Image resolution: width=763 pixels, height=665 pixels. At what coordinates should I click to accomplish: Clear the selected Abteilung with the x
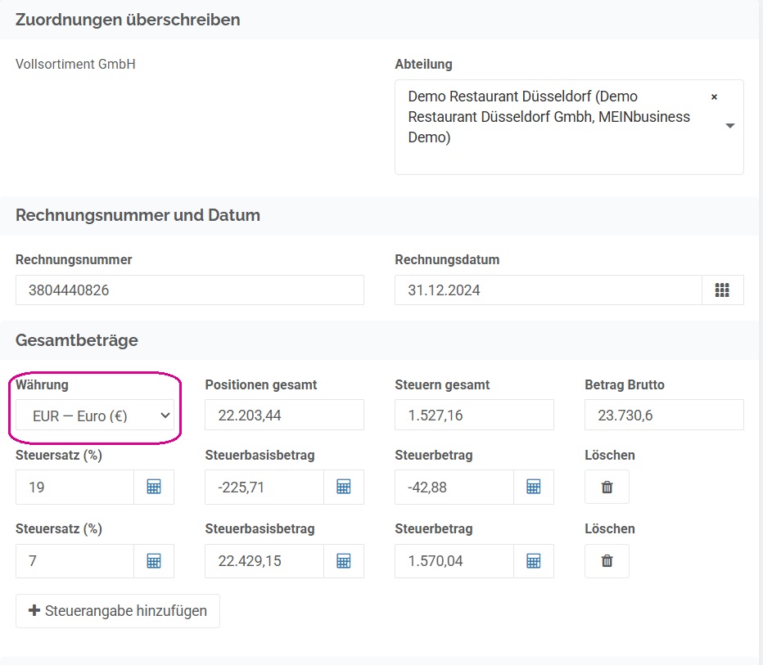pos(714,97)
